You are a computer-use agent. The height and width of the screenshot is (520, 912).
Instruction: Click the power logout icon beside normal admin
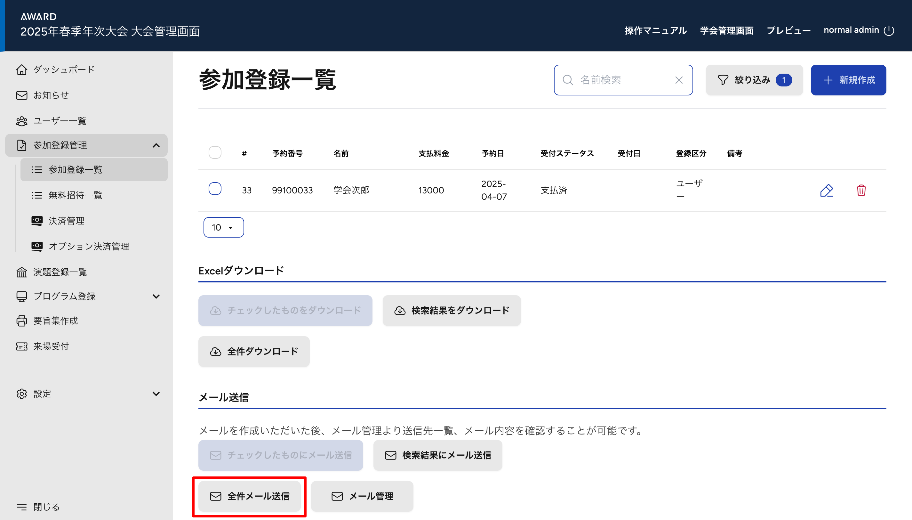(889, 31)
